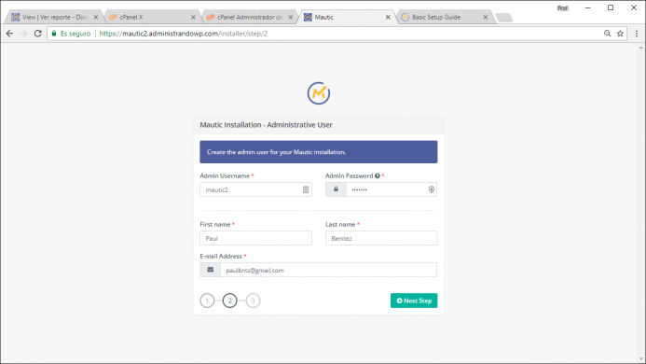646x364 pixels.
Task: Go to installer step 1 circle
Action: click(x=207, y=301)
